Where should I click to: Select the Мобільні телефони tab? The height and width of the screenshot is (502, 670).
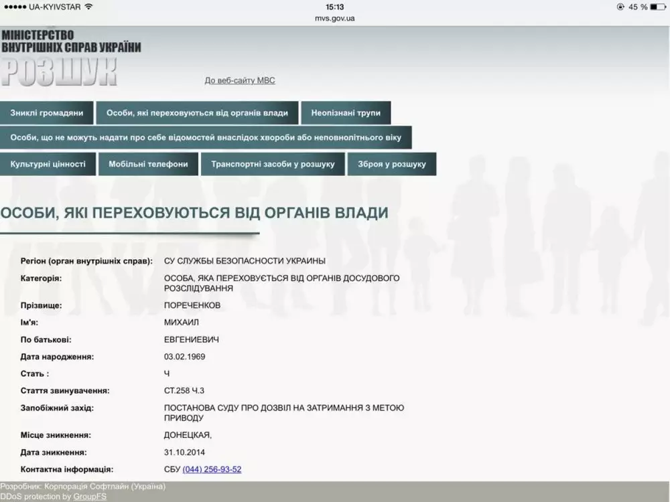coord(148,164)
